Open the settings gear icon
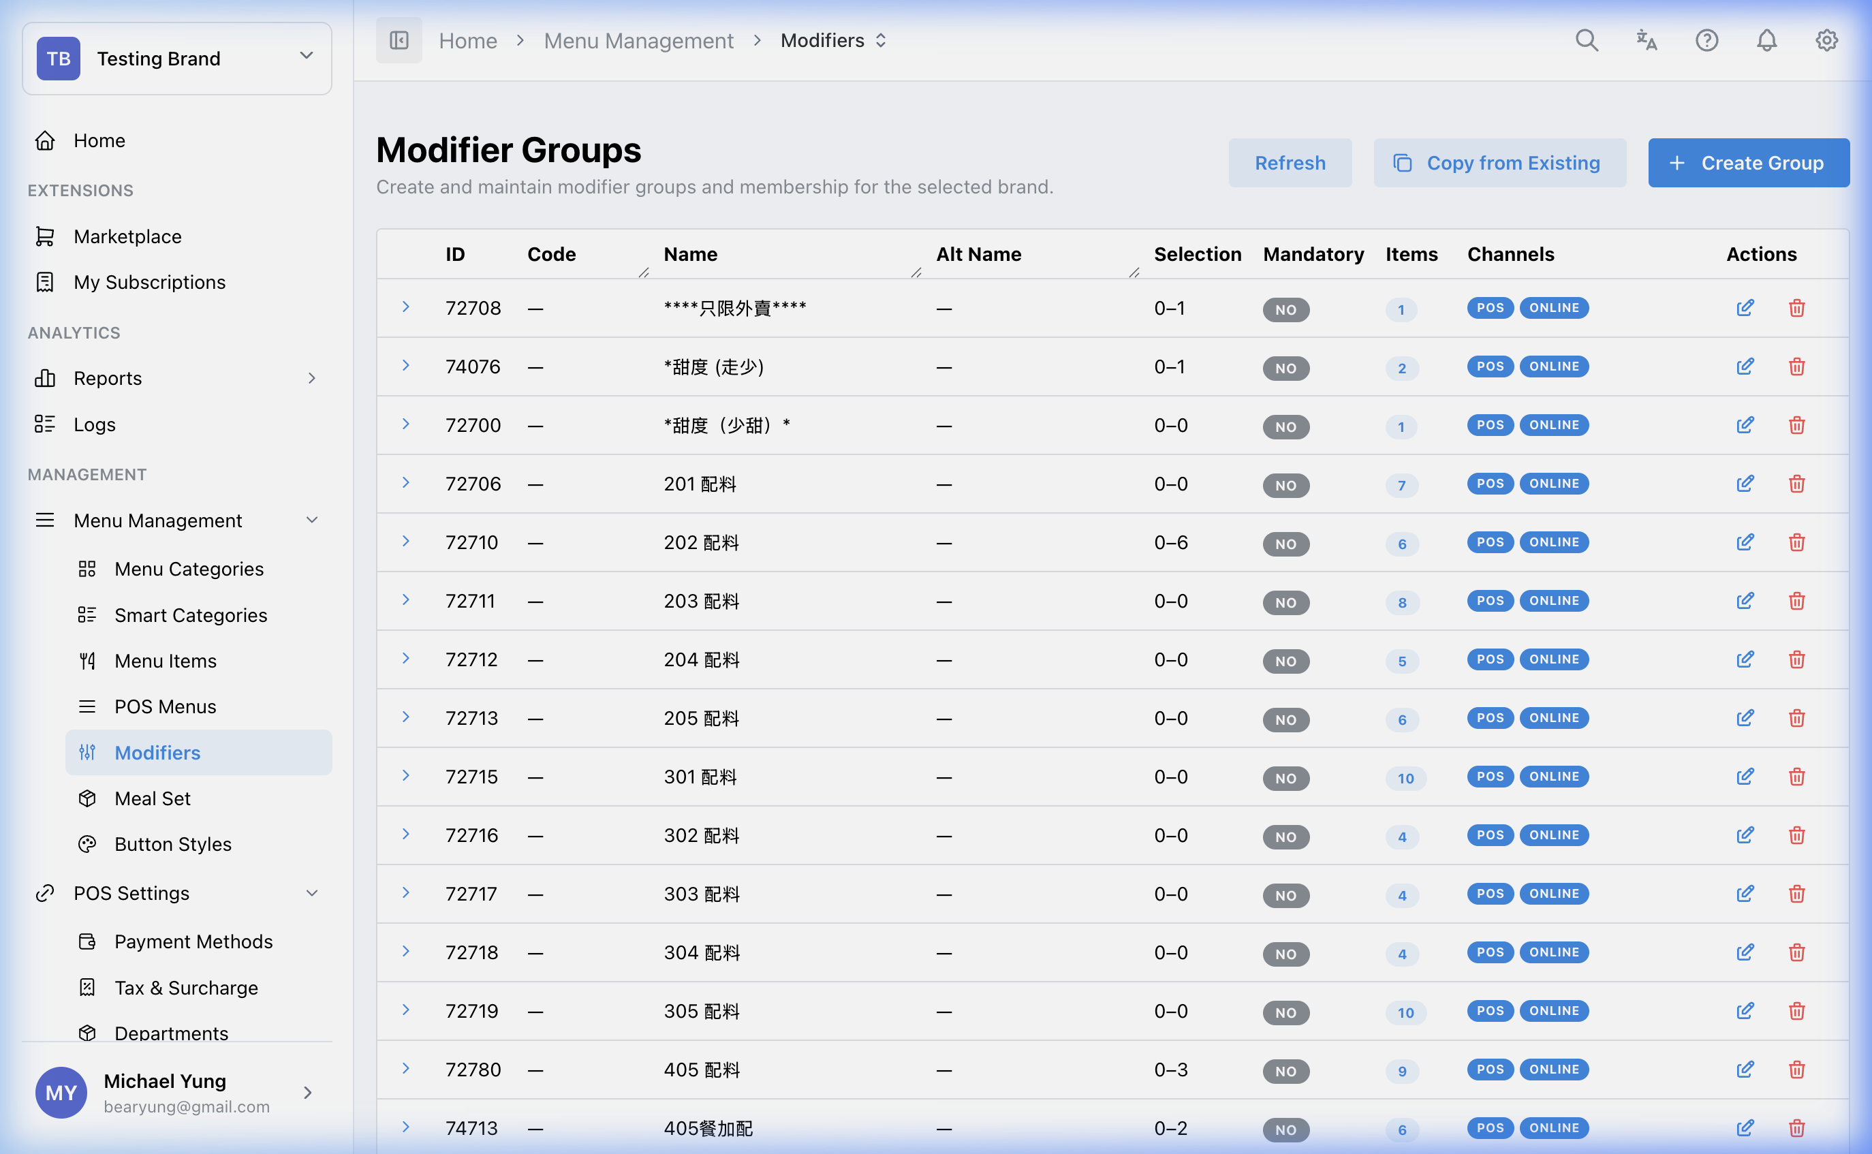 coord(1826,40)
